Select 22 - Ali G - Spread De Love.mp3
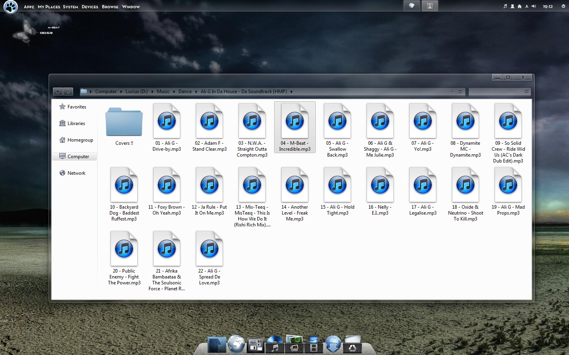The image size is (569, 355). click(x=209, y=258)
